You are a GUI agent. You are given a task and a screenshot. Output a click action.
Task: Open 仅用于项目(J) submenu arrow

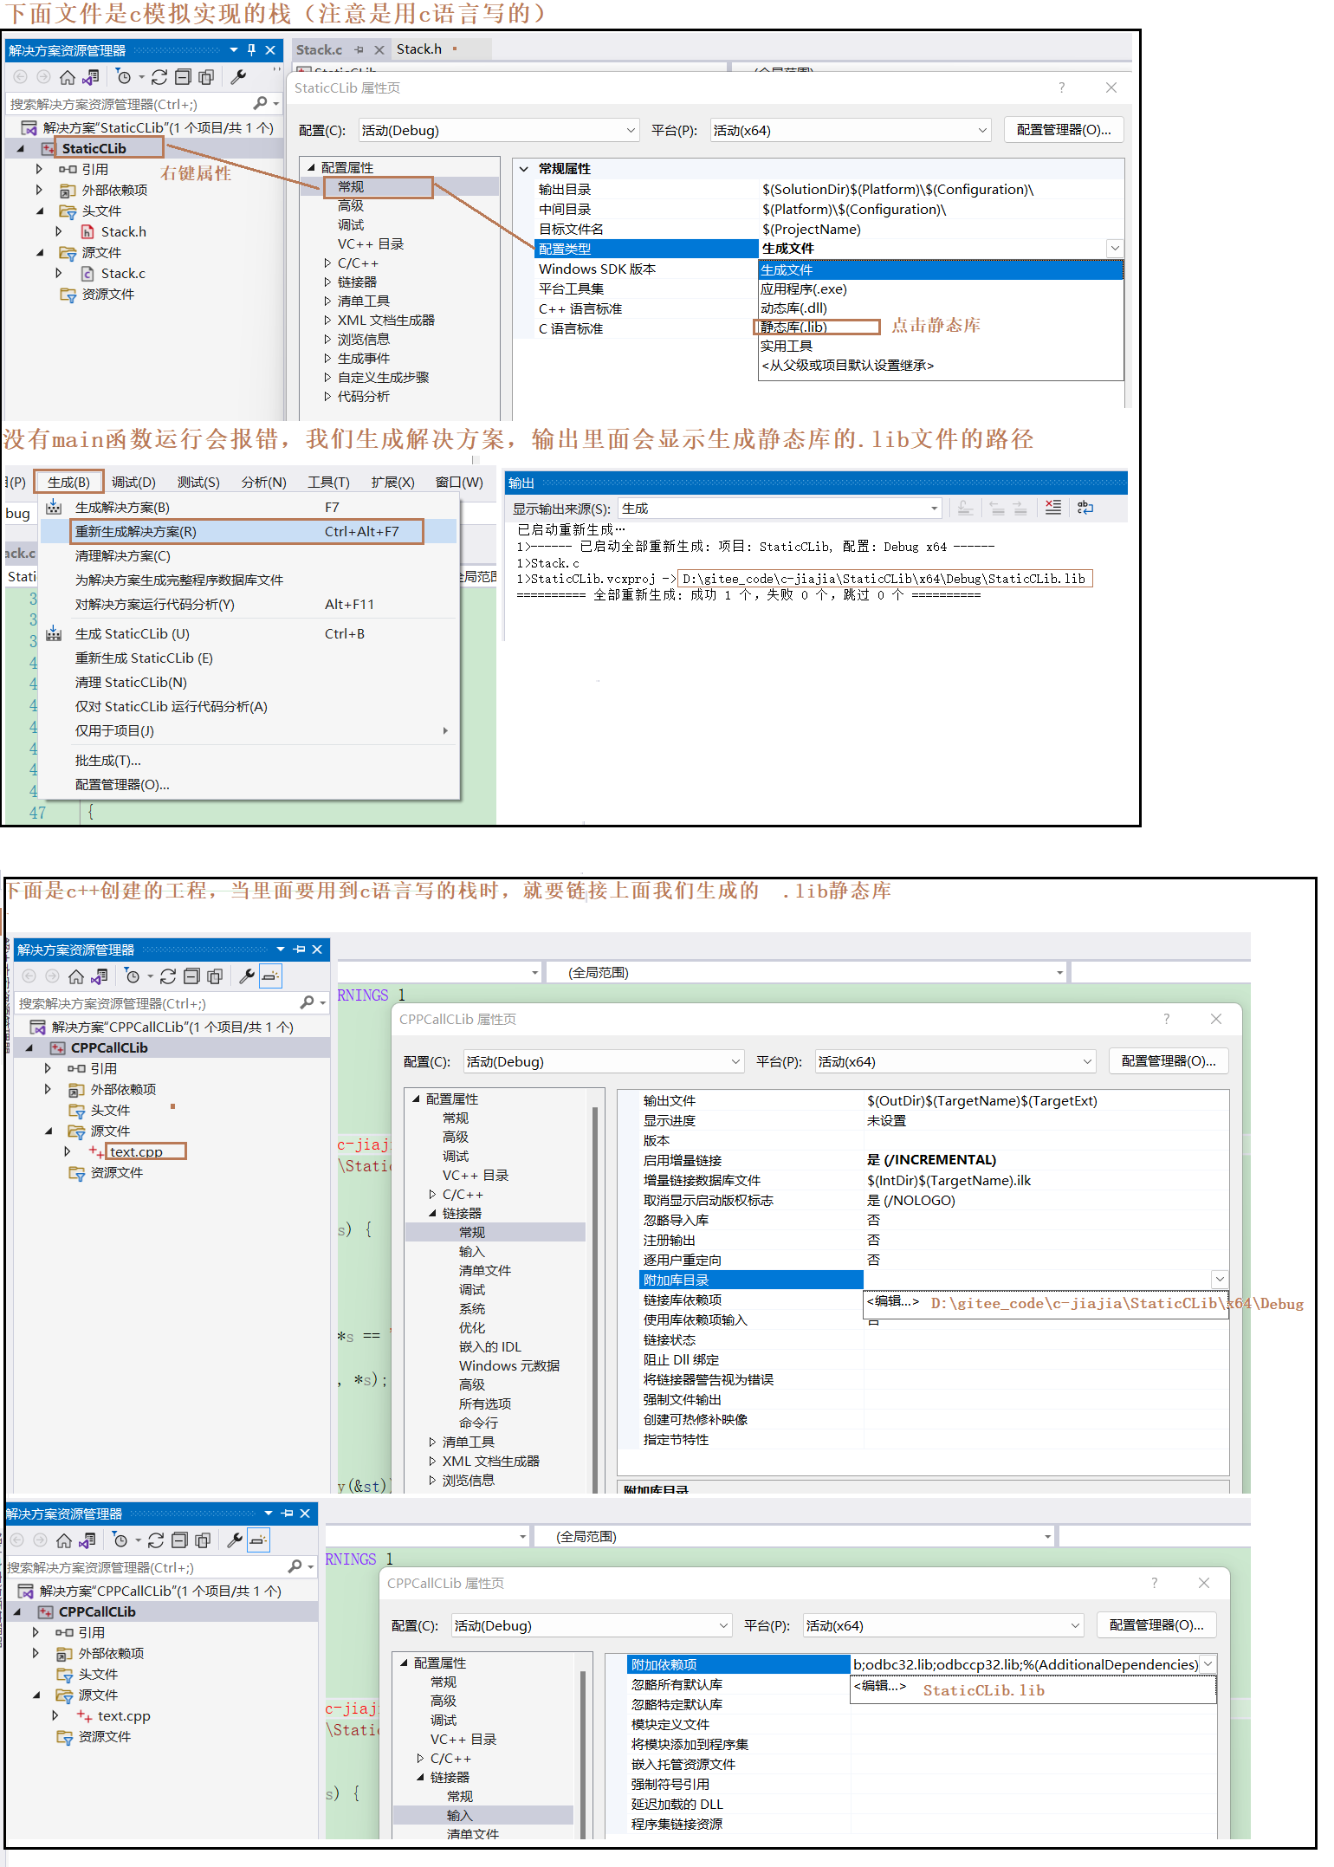pos(445,730)
